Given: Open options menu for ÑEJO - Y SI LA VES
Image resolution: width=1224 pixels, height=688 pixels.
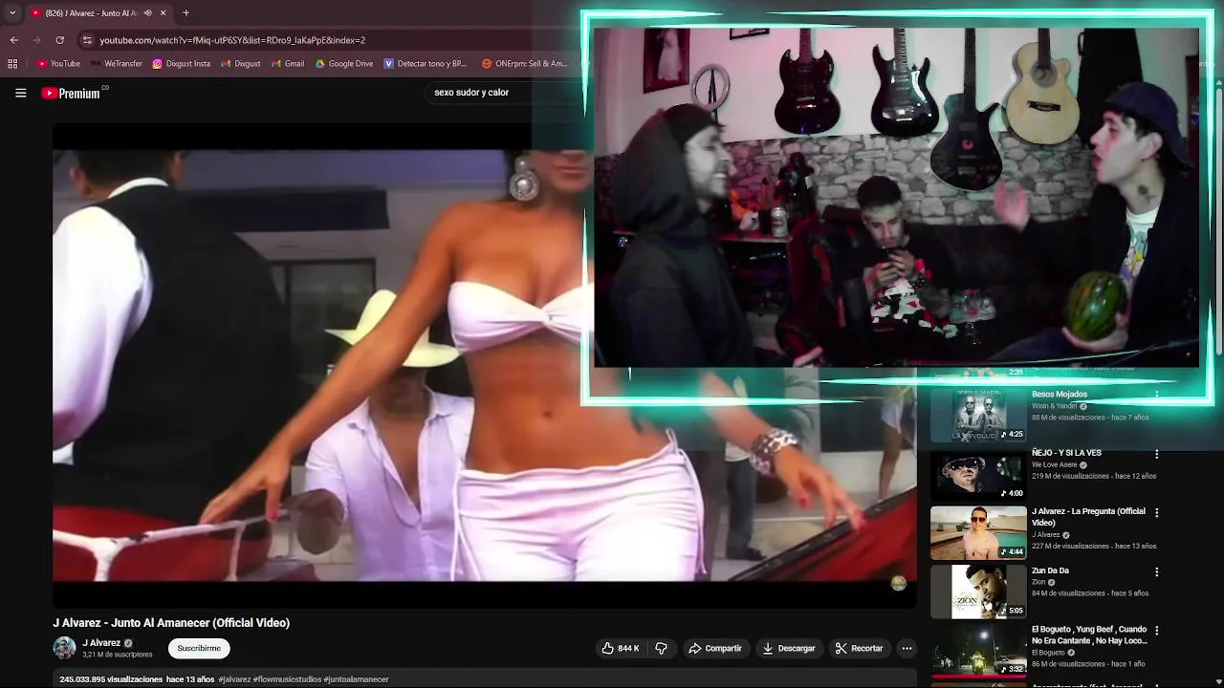Looking at the screenshot, I should point(1157,454).
